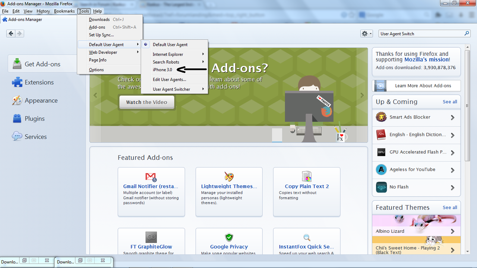Click the GPU Accelerated Flash icon
The width and height of the screenshot is (477, 268).
(x=381, y=152)
